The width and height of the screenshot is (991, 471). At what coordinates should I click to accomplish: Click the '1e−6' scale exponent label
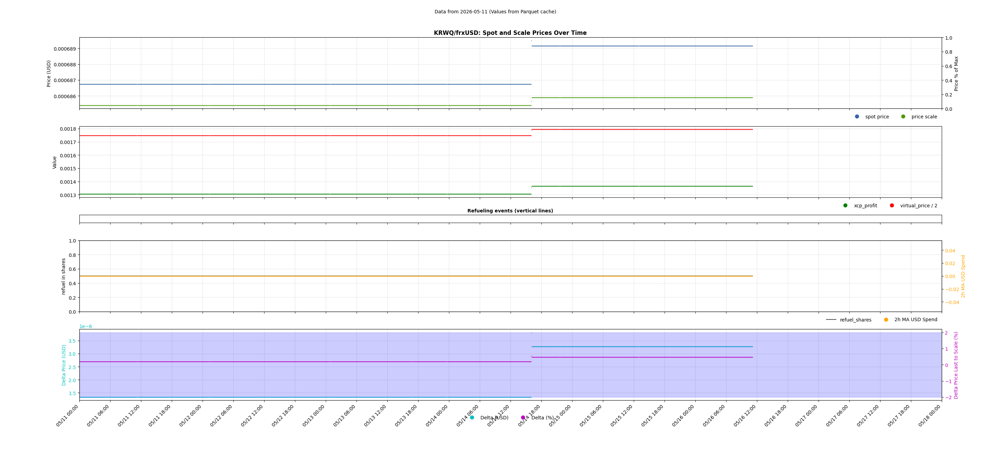coord(86,326)
